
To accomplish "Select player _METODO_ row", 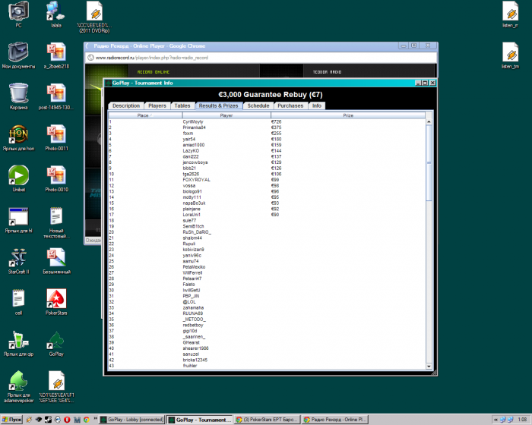I will coord(194,320).
